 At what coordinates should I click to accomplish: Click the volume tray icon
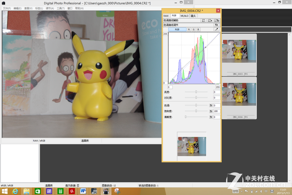[261, 191]
